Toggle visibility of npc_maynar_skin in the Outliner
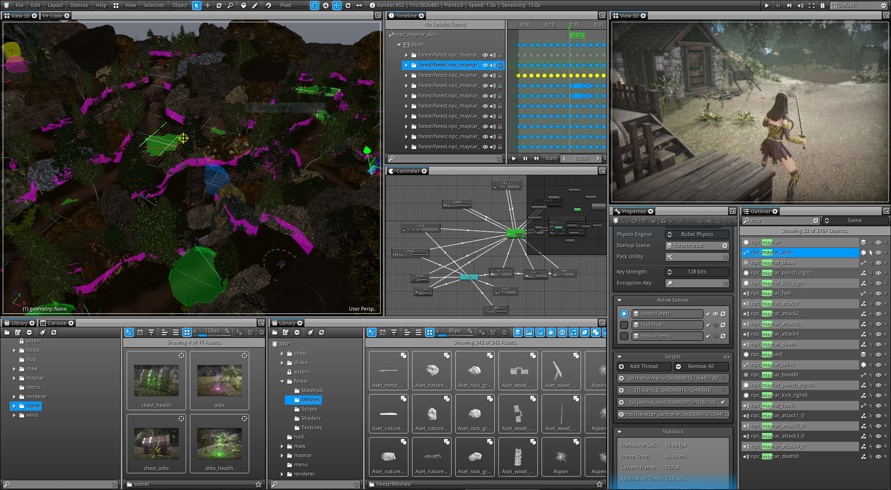Image resolution: width=891 pixels, height=490 pixels. point(878,253)
